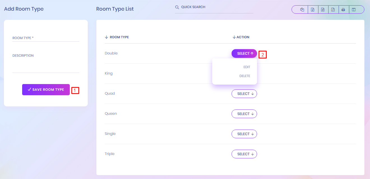Focus the Room Type input field

click(x=46, y=38)
